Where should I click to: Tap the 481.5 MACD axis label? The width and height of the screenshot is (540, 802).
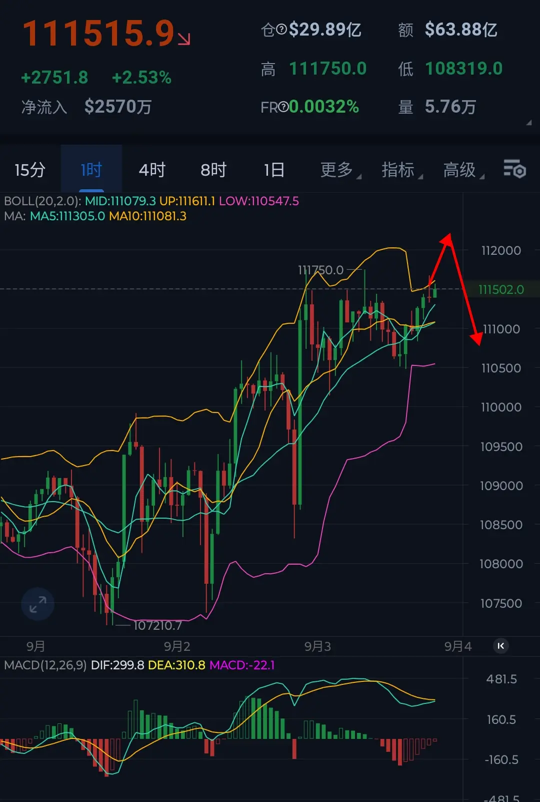click(501, 679)
